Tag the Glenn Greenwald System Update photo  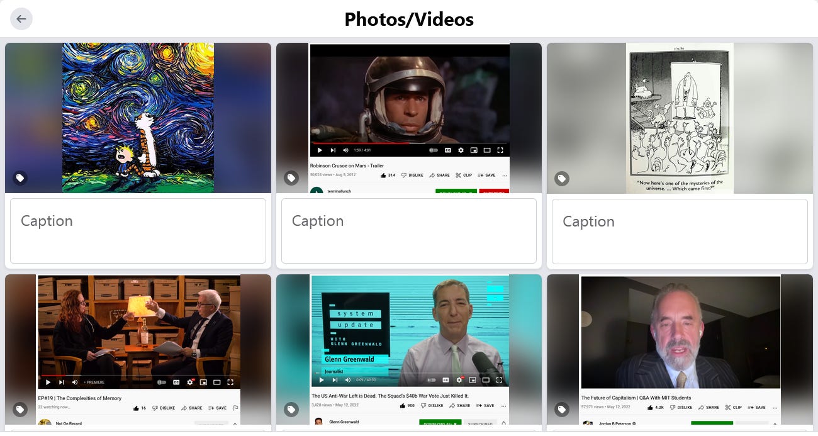291,410
